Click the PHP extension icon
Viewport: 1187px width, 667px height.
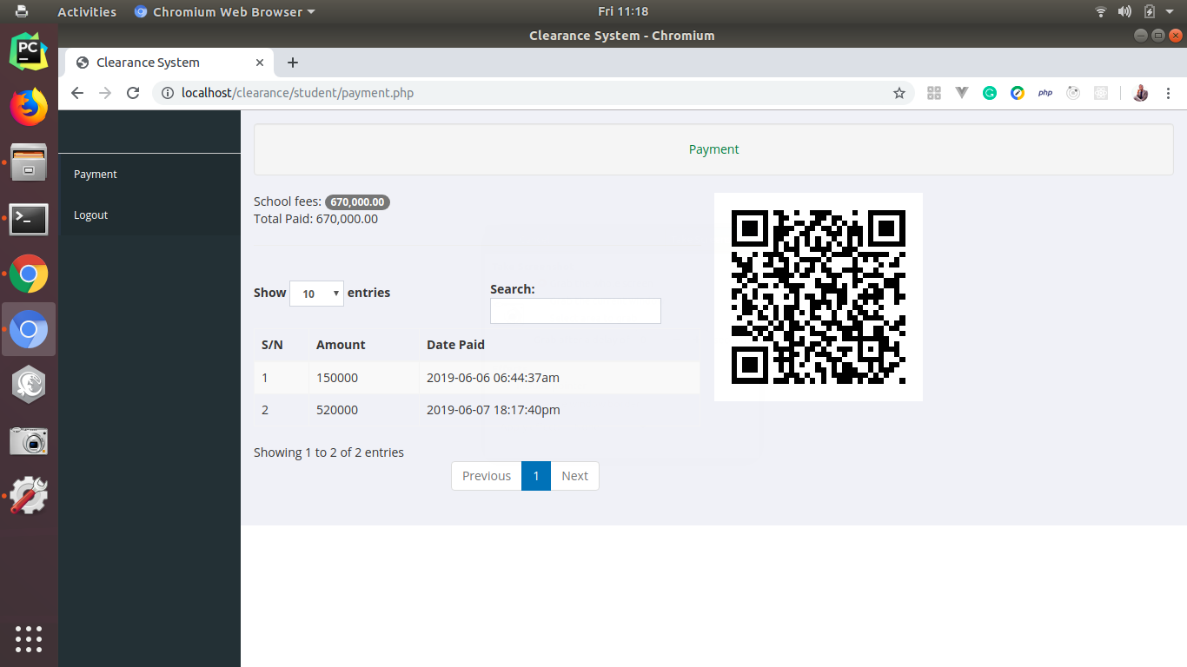point(1045,93)
